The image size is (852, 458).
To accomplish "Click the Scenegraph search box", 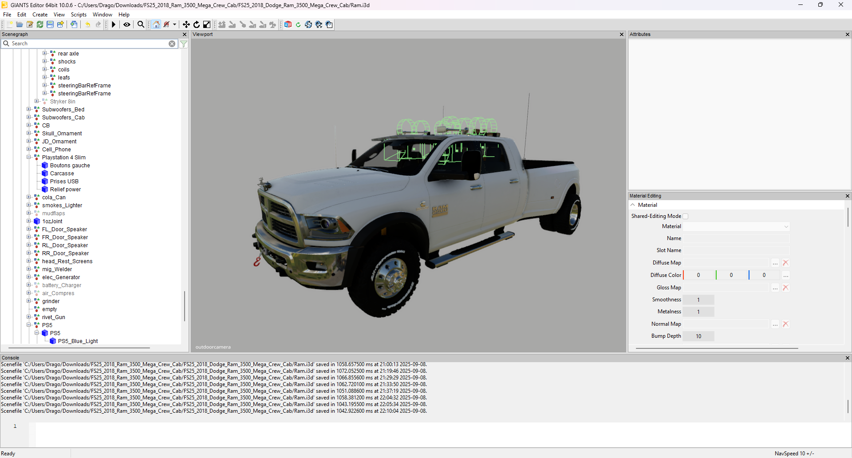I will (x=89, y=43).
